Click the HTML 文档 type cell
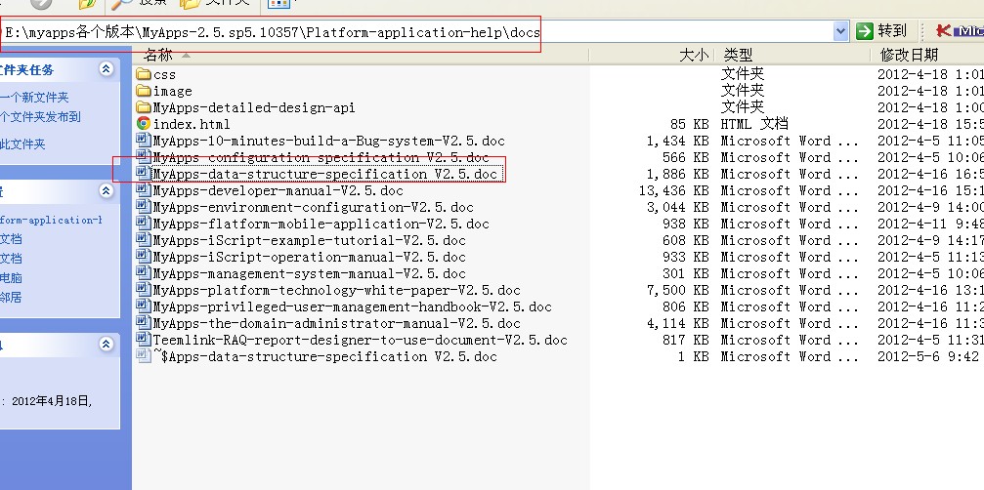 click(754, 124)
